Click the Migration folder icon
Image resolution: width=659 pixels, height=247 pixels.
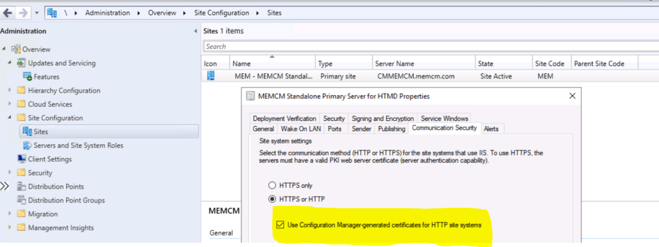coord(21,214)
